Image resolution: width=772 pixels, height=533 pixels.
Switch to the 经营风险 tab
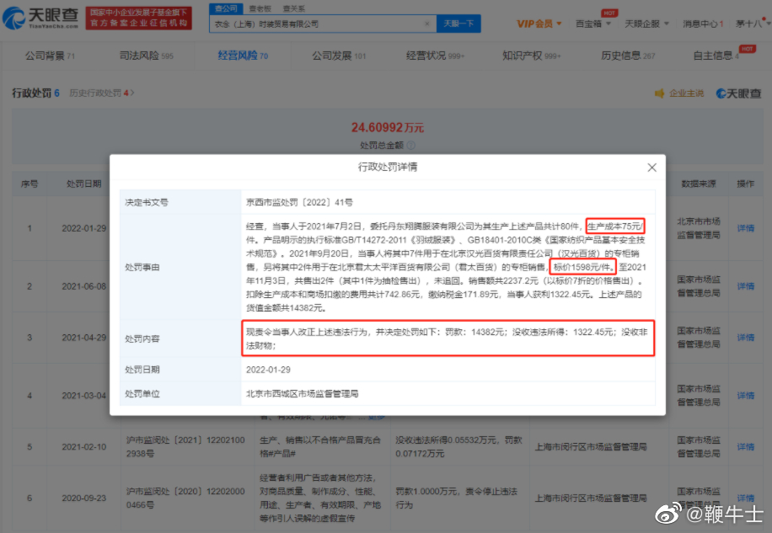(x=243, y=56)
